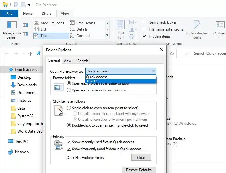
Task: Select Medium icons layout
Action: pos(49,23)
